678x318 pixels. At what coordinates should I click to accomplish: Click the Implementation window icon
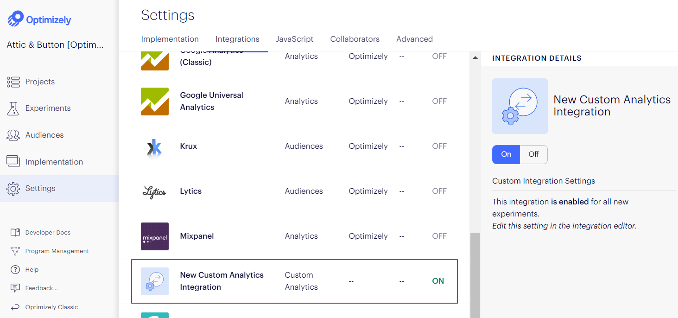13,161
